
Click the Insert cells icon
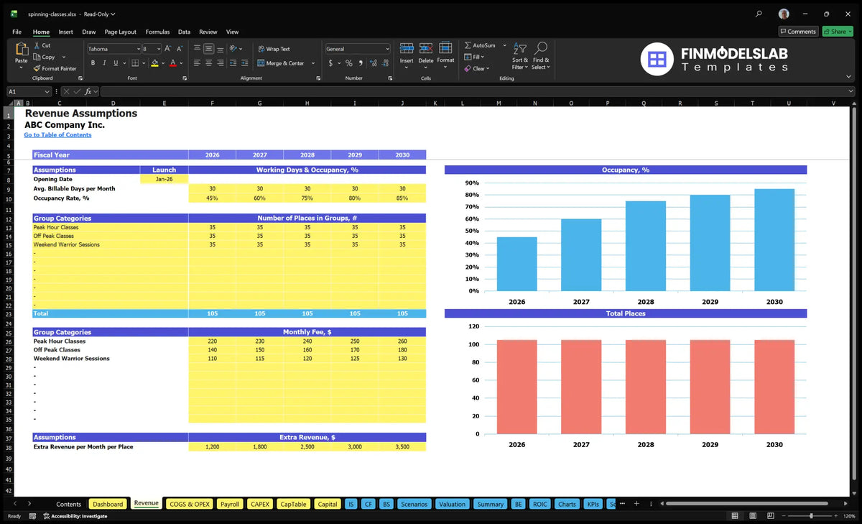[x=407, y=48]
